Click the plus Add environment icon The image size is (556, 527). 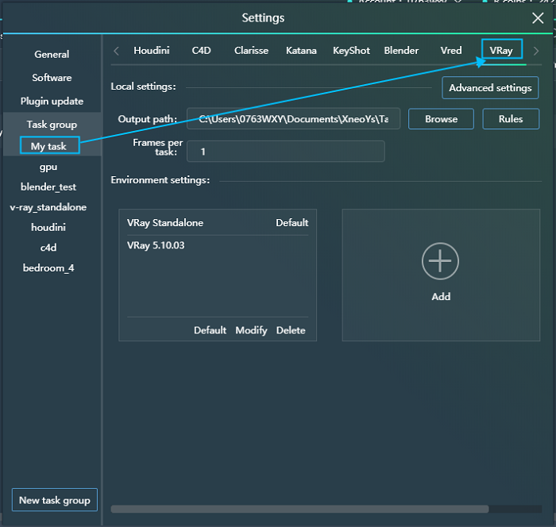pos(440,263)
